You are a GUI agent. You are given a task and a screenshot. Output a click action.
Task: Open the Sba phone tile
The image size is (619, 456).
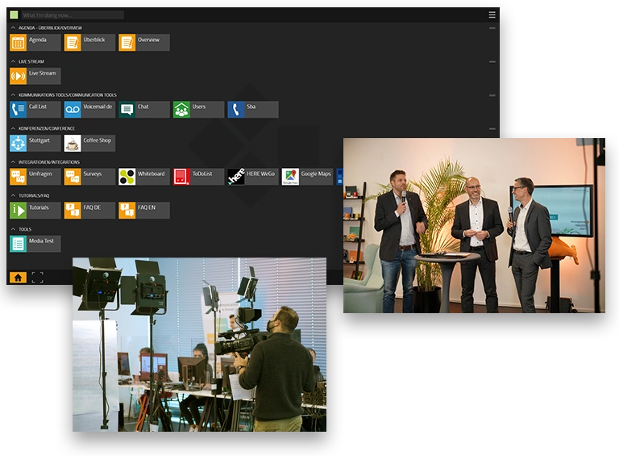[253, 110]
